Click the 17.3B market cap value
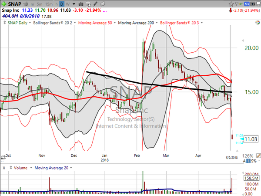This screenshot has height=196, width=261. pyautogui.click(x=47, y=17)
